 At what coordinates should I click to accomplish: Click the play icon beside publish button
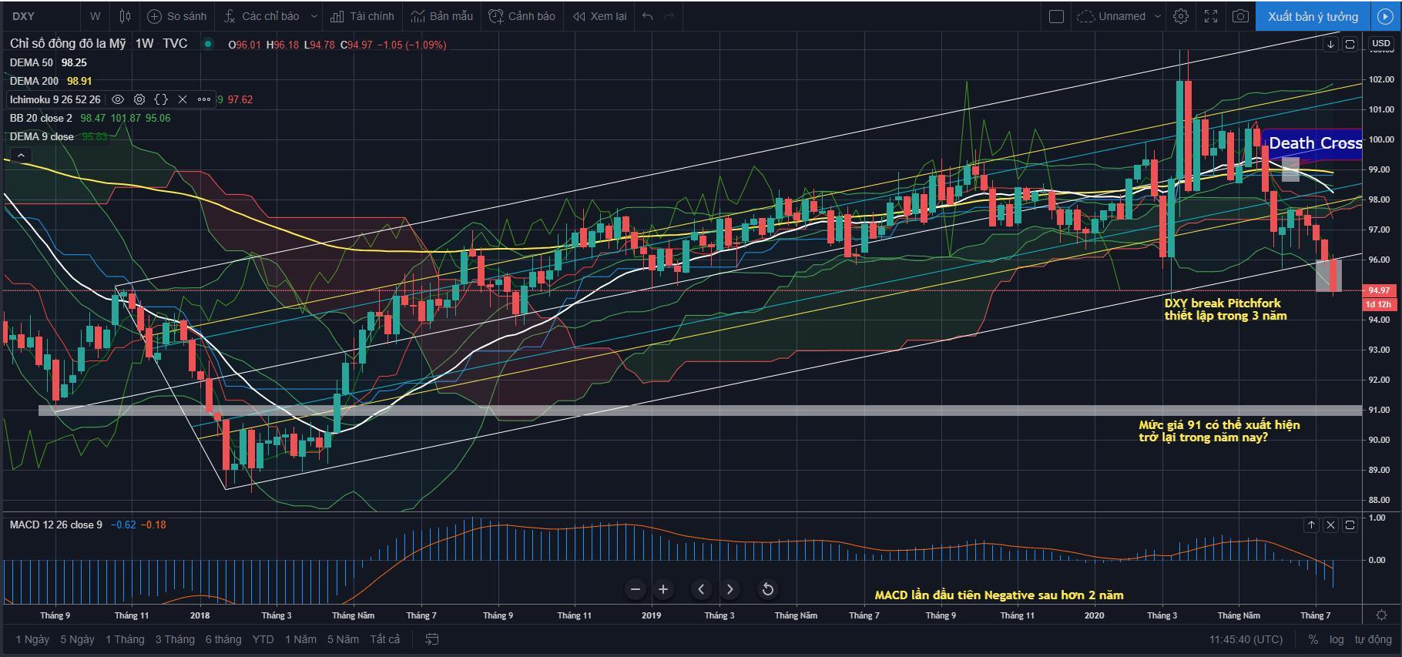[x=1384, y=16]
